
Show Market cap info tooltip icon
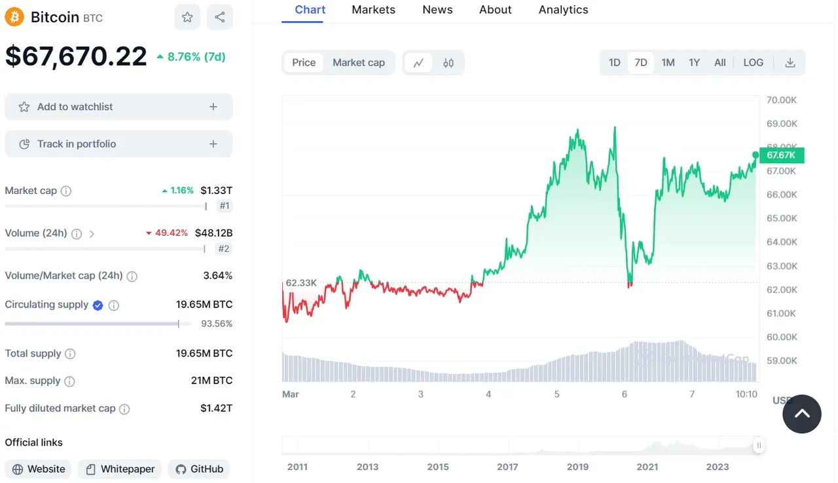(x=66, y=191)
